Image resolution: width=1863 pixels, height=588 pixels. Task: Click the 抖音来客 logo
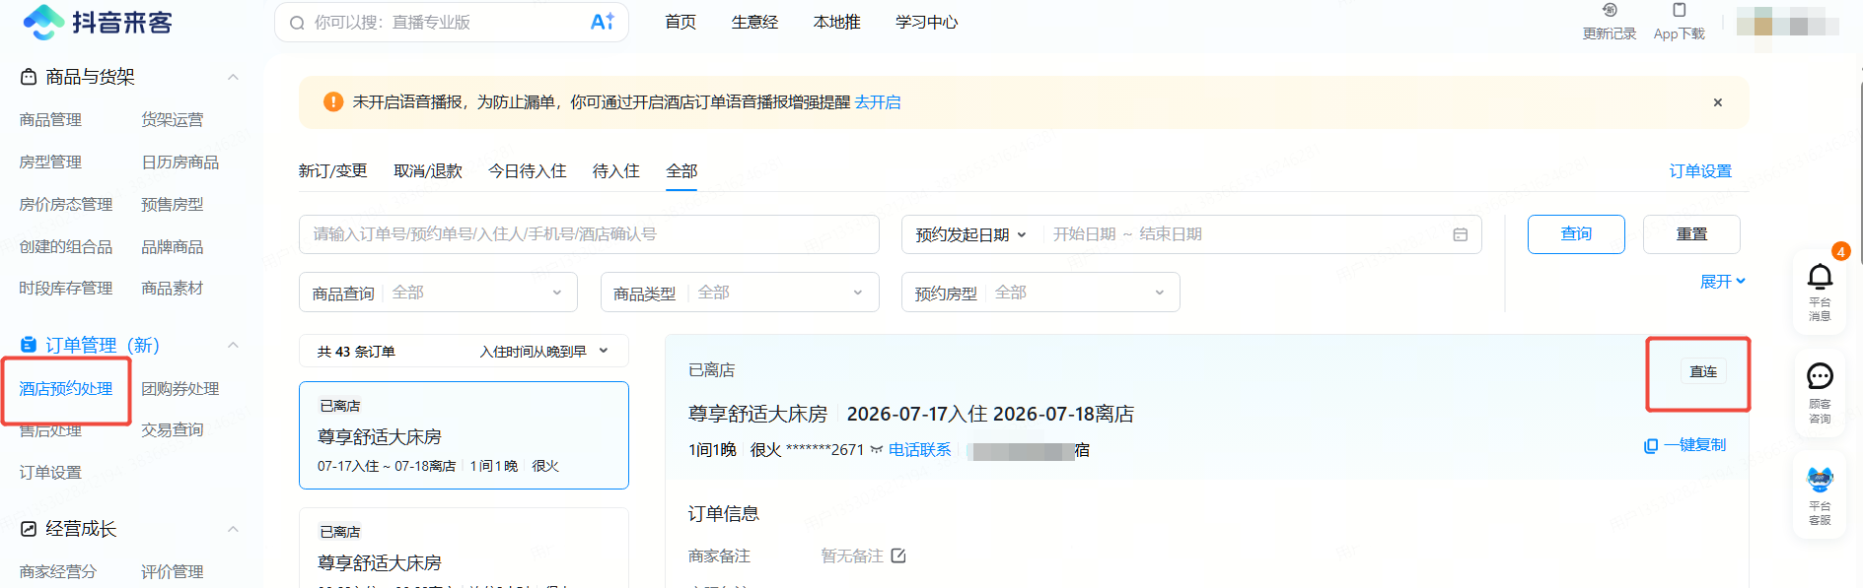coord(98,22)
